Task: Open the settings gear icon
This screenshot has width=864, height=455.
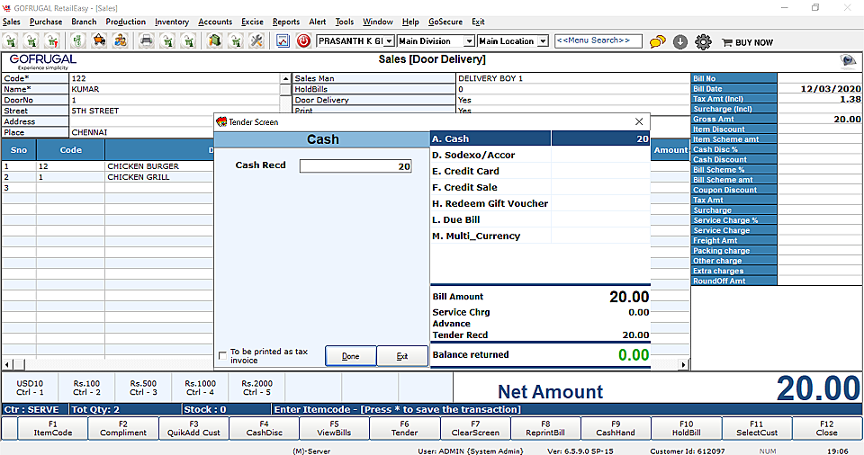Action: point(703,42)
